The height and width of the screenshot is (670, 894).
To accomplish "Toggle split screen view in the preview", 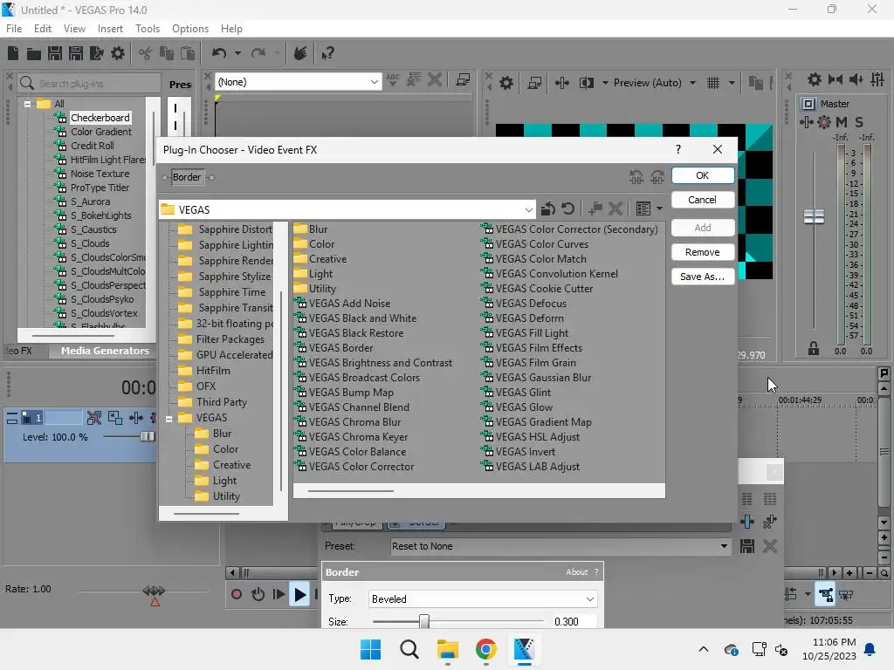I will click(586, 83).
